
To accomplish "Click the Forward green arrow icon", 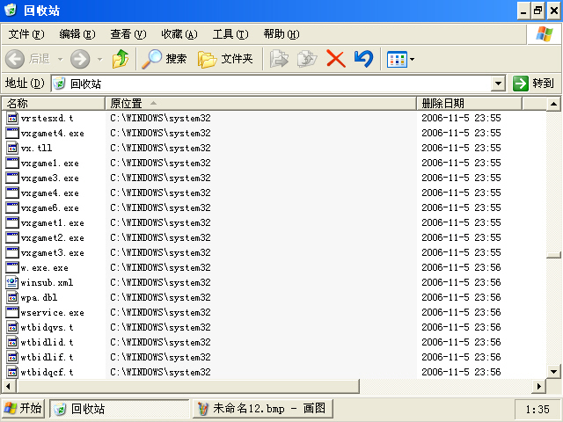I will pyautogui.click(x=80, y=59).
